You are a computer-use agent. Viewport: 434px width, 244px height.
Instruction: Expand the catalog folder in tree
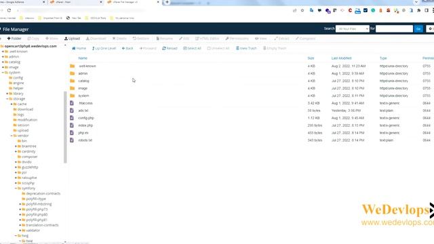(x=3, y=62)
